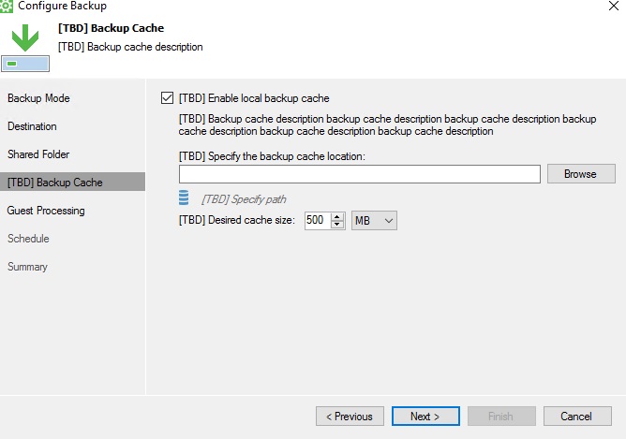Viewport: 626px width, 439px height.
Task: Go to Backup Mode step
Action: click(x=38, y=98)
